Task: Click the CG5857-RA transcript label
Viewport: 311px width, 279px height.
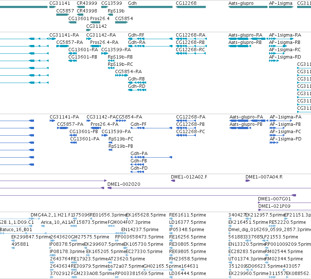Action: (x=69, y=42)
